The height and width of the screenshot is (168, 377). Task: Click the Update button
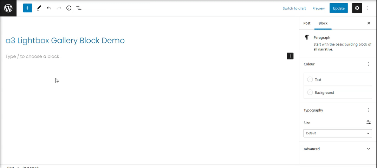pyautogui.click(x=339, y=8)
